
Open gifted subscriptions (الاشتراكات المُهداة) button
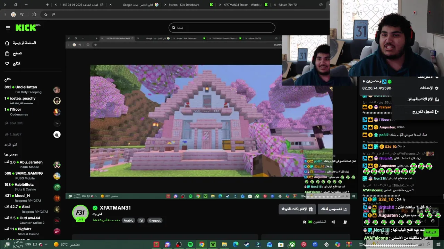click(x=297, y=209)
